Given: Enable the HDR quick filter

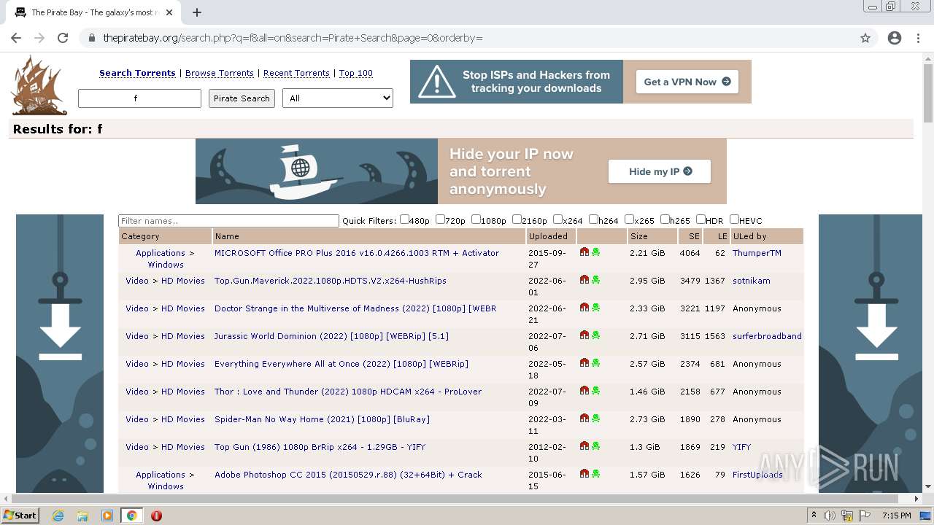Looking at the screenshot, I should click(x=700, y=219).
